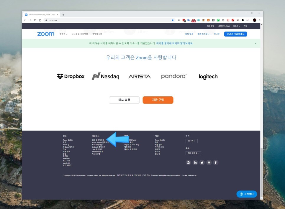This screenshot has width=285, height=209.
Task: Open the 고객센터 help button
Action: [x=247, y=194]
